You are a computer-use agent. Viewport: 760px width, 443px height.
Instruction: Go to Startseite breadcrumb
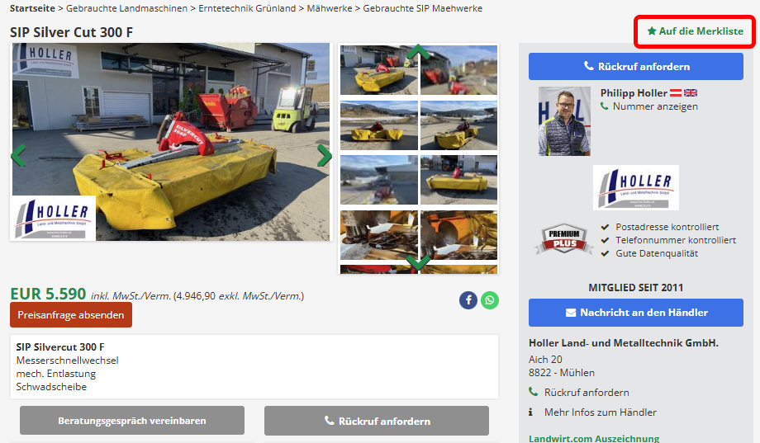click(32, 8)
